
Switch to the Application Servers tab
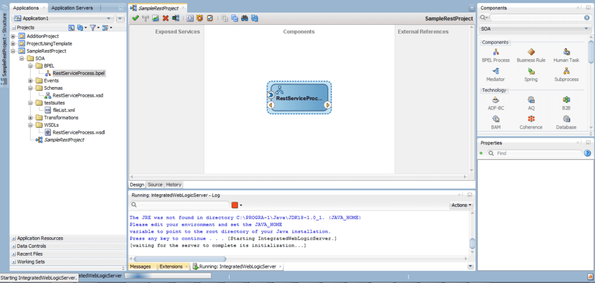[71, 8]
